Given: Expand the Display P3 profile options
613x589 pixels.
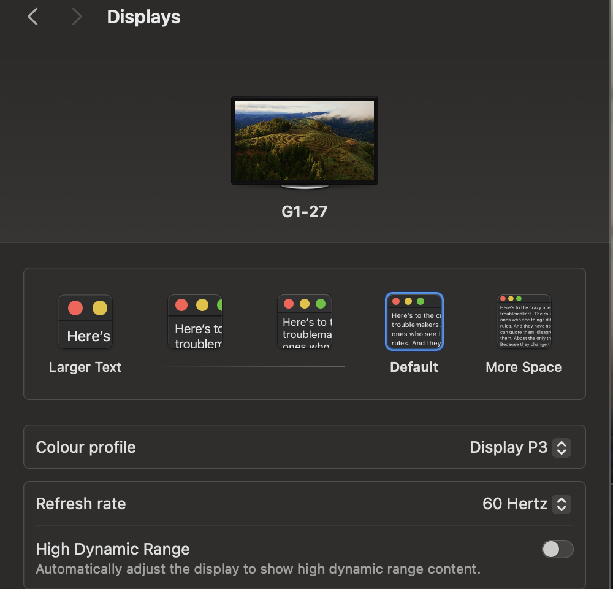Looking at the screenshot, I should coord(562,448).
